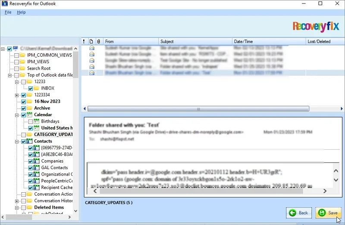Click the United States holidays calendar icon
Screen dimensions: 345x225
(36, 128)
